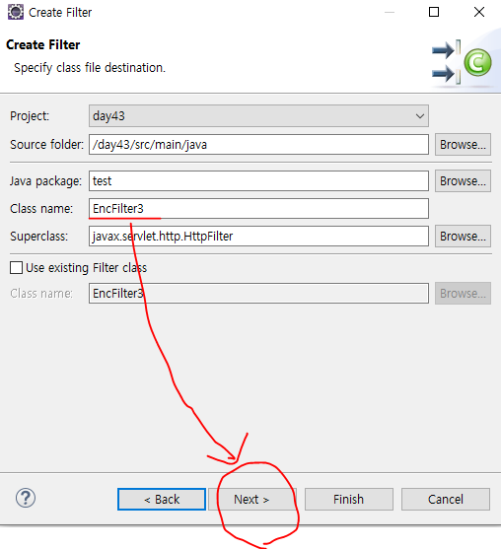Image resolution: width=501 pixels, height=549 pixels.
Task: Click the Java package field containing test
Action: coord(258,180)
